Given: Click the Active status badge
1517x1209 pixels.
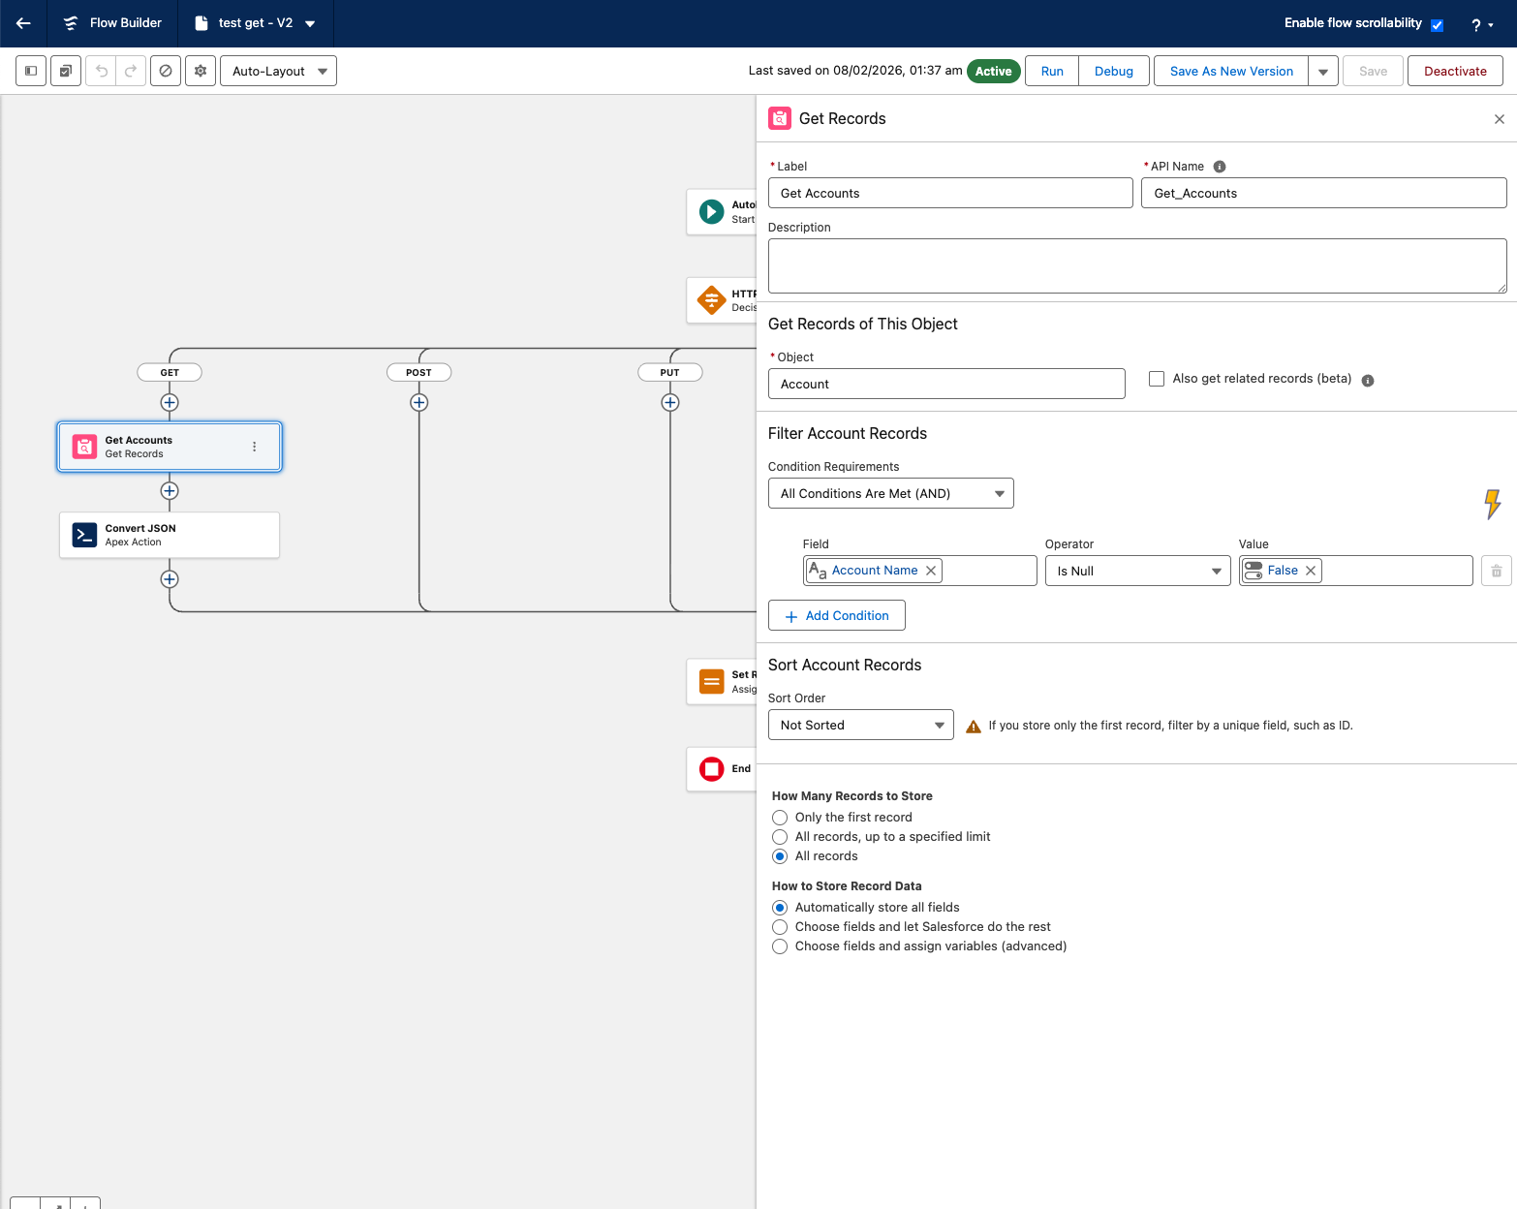Looking at the screenshot, I should coord(994,72).
